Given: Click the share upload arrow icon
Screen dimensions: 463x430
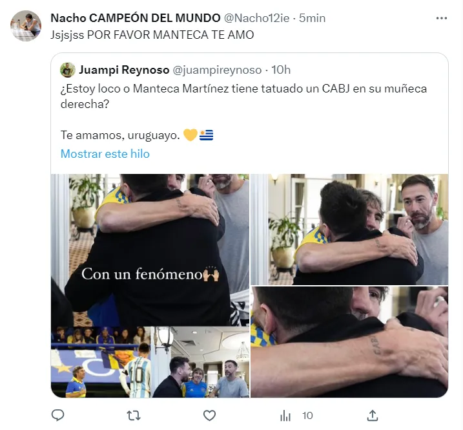Looking at the screenshot, I should tap(373, 415).
